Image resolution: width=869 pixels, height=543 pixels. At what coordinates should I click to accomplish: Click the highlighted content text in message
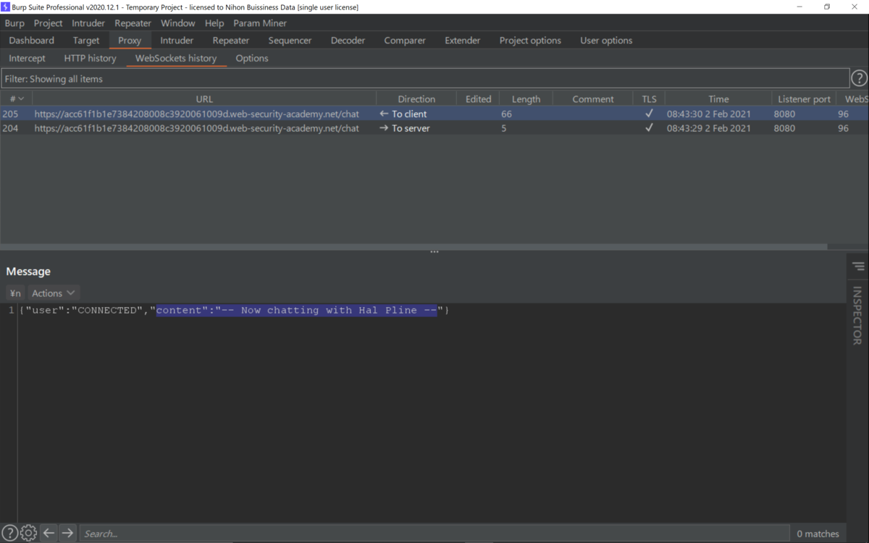click(x=297, y=310)
